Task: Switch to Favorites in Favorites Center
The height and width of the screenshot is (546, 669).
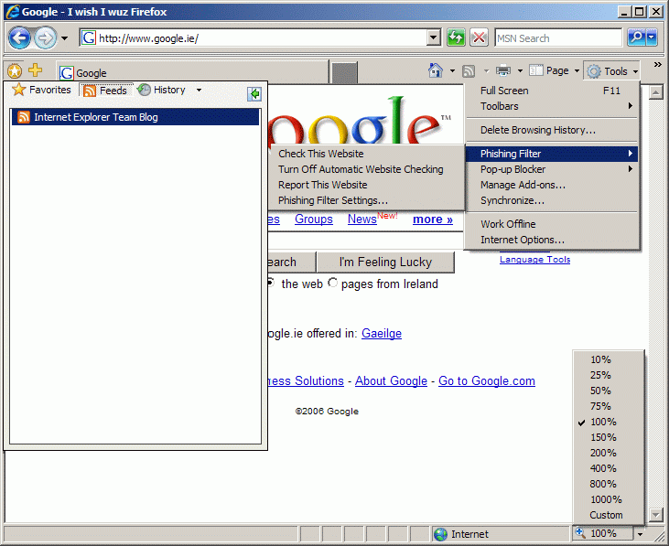Action: pyautogui.click(x=41, y=90)
